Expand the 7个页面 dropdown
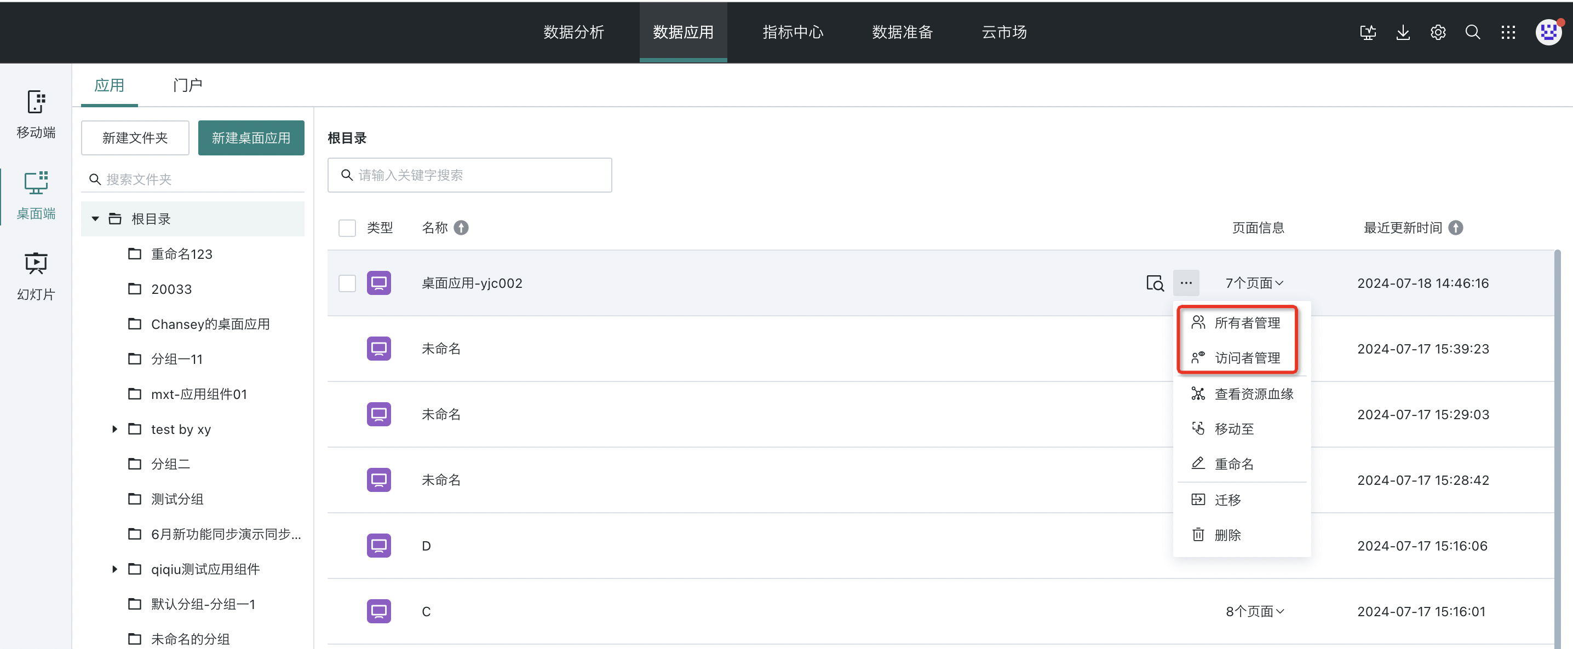The image size is (1573, 649). click(x=1254, y=283)
